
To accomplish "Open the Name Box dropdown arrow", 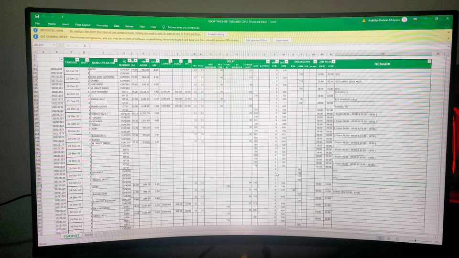I will pyautogui.click(x=54, y=45).
